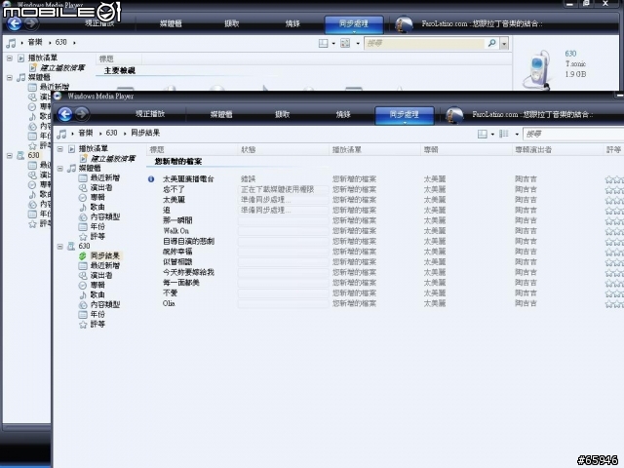Click 播放清單 playlist icon in front window tree
This screenshot has height=468, width=624.
click(x=71, y=149)
